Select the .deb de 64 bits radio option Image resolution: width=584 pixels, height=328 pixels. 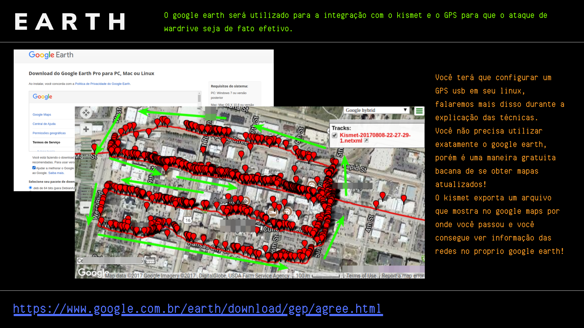(30, 188)
